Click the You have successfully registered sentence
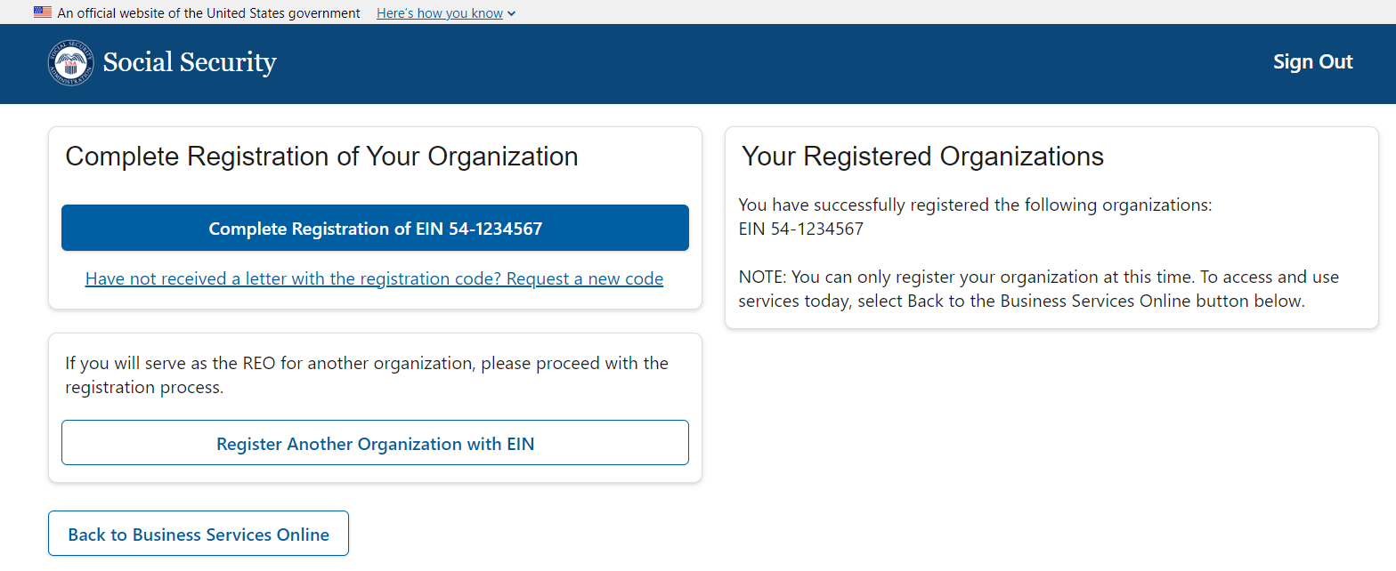Screen dimensions: 1396x571 (x=976, y=205)
